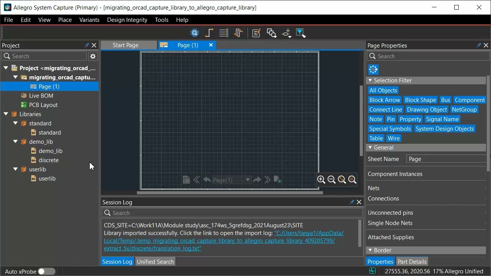The image size is (491, 276).
Task: Click the component search chip icon in toolbar
Action: (x=195, y=33)
